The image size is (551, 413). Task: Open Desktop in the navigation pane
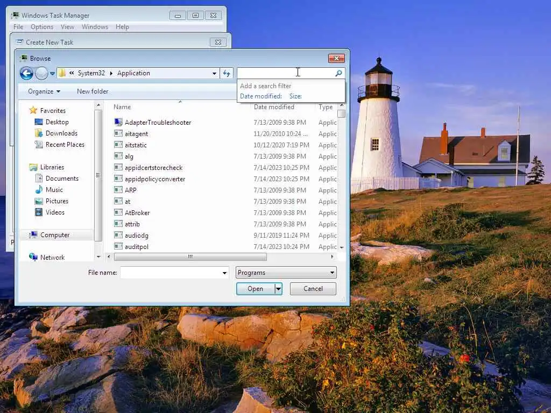[x=57, y=122]
